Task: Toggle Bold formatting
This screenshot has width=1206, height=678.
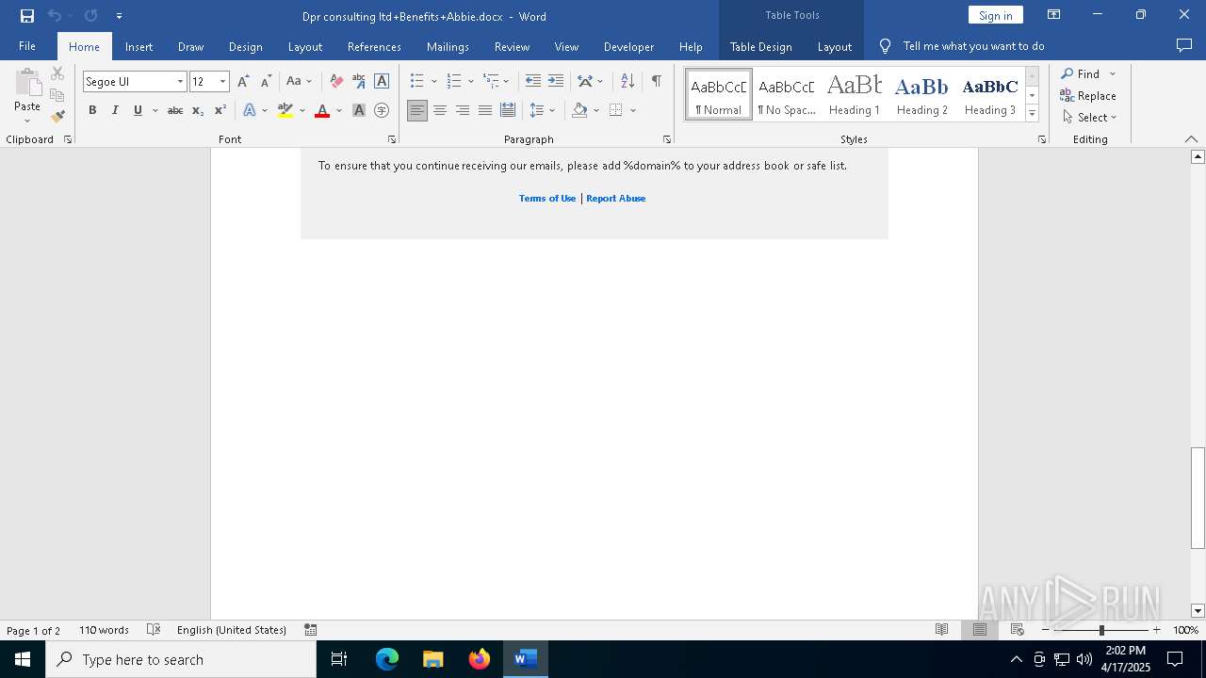Action: point(92,110)
